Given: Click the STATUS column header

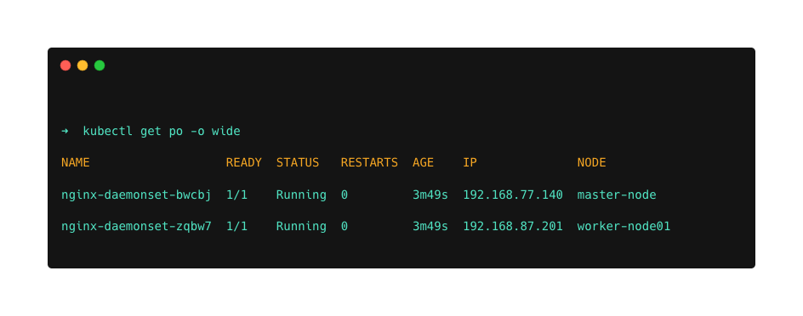Looking at the screenshot, I should [x=298, y=162].
